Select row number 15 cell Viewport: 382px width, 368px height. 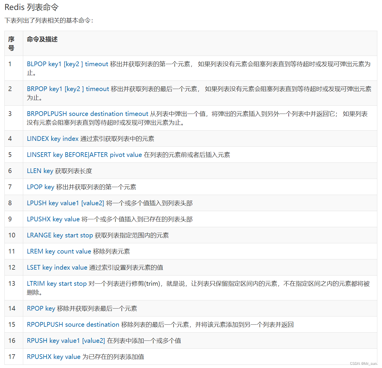click(x=14, y=324)
